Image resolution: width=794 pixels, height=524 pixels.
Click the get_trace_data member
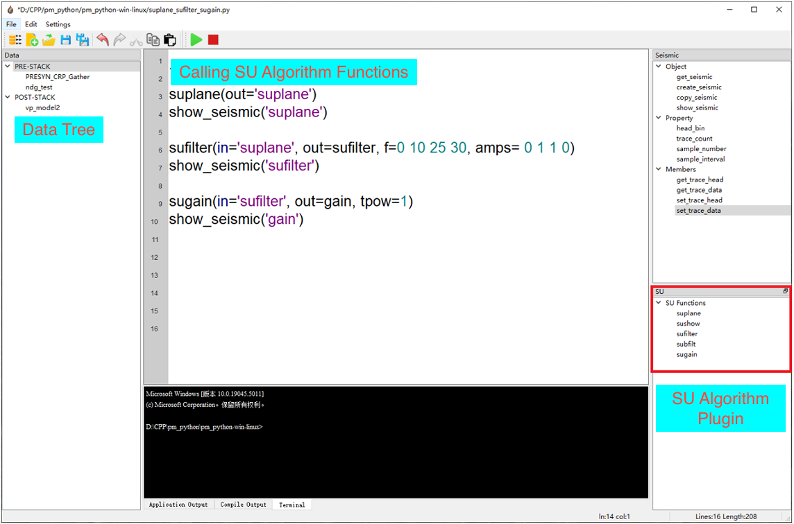click(x=700, y=190)
